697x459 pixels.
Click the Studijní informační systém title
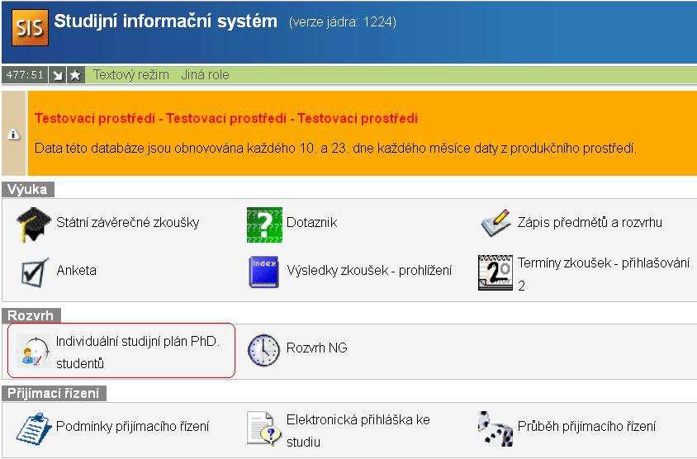click(x=166, y=21)
